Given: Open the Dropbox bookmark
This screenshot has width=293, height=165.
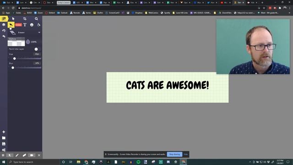Looking at the screenshot, I should (137, 13).
